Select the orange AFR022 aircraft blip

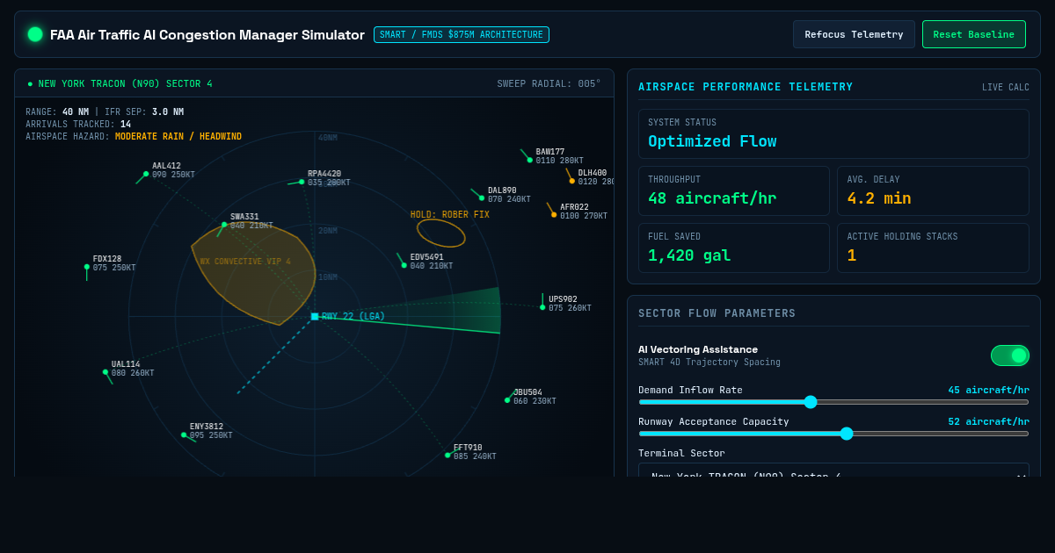click(x=554, y=215)
